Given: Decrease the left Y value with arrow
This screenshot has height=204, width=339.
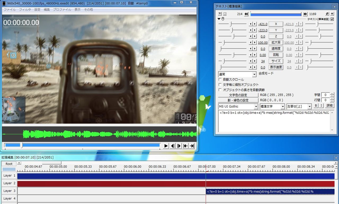Looking at the screenshot, I should [x=251, y=30].
